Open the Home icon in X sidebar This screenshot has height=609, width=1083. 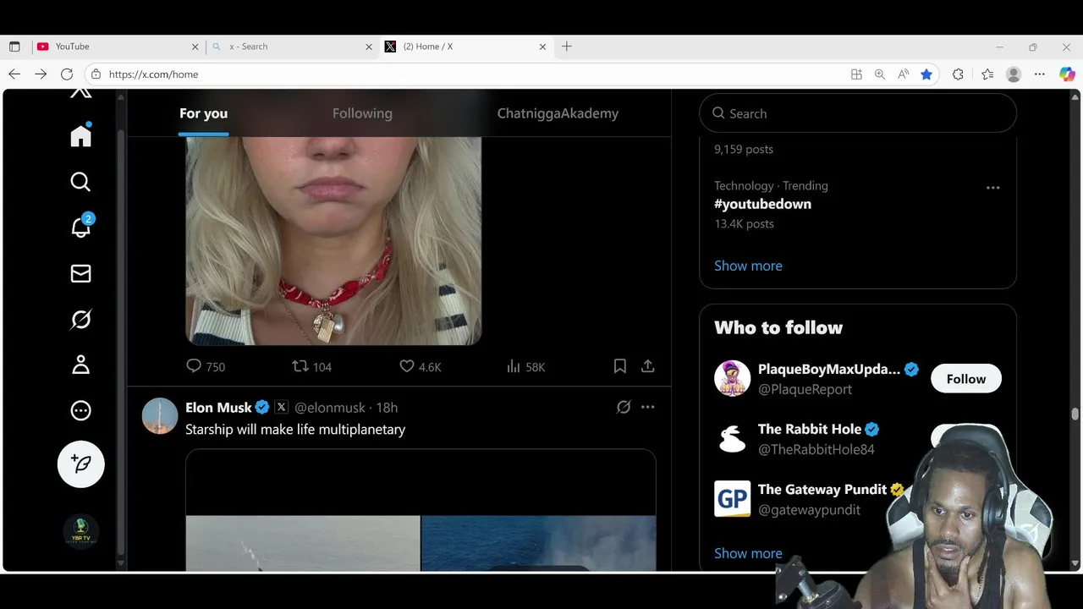[x=80, y=136]
